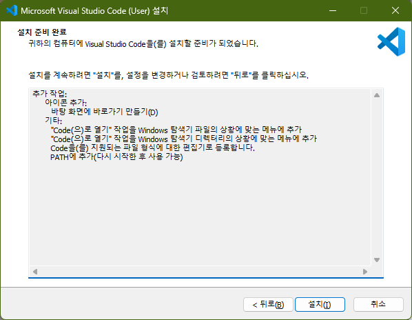
Task: Click the '귀하의 컴퓨터에 Visual Studio Code' sentence
Action: (143, 43)
